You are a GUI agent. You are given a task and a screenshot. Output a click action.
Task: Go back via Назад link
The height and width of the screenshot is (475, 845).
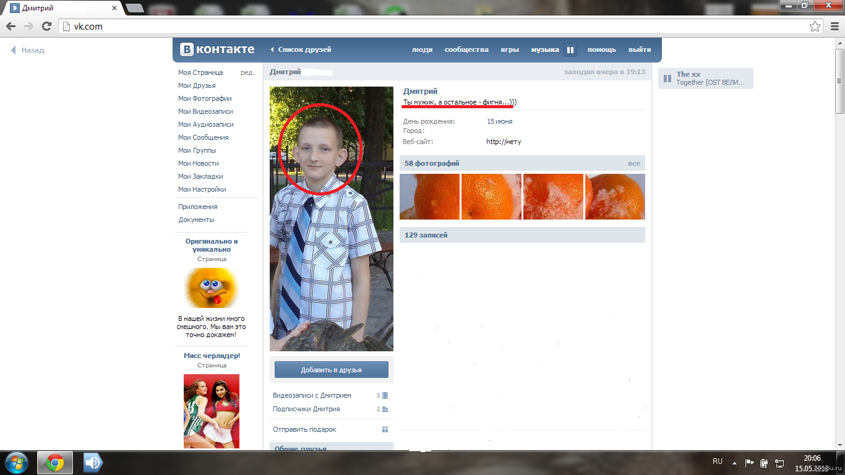[x=28, y=50]
